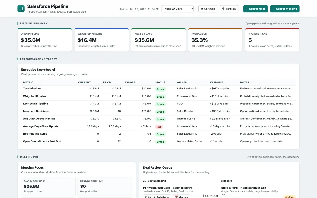Select Open Commitments Past Due row label
Screen dimensions: 317x198
coord(42,141)
